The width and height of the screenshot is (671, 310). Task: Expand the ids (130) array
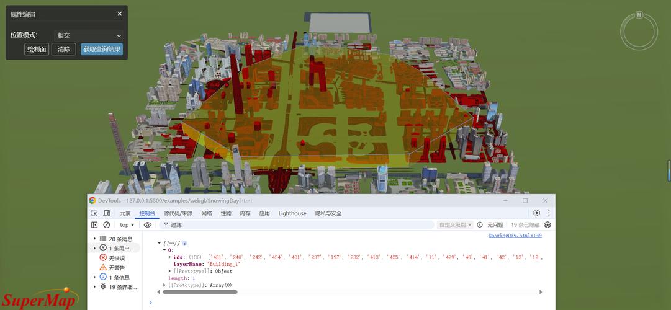click(x=170, y=257)
